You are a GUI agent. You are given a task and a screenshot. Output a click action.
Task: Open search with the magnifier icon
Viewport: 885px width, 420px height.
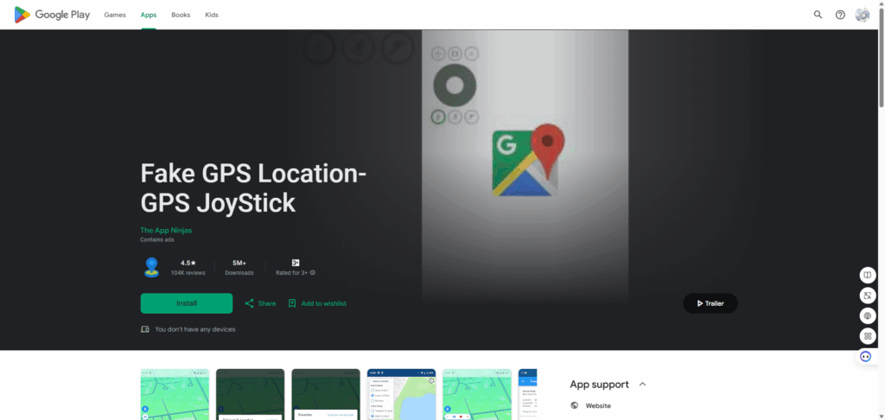pos(818,15)
